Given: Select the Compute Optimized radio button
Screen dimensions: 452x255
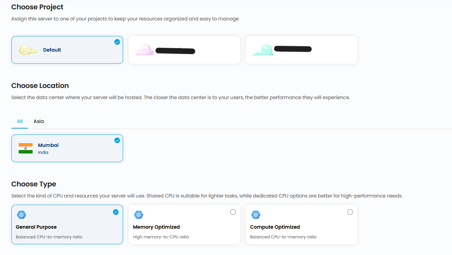Looking at the screenshot, I should [x=350, y=212].
